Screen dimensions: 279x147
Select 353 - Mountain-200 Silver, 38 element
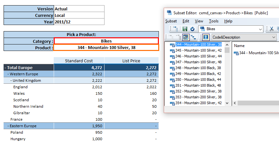tap(198, 97)
